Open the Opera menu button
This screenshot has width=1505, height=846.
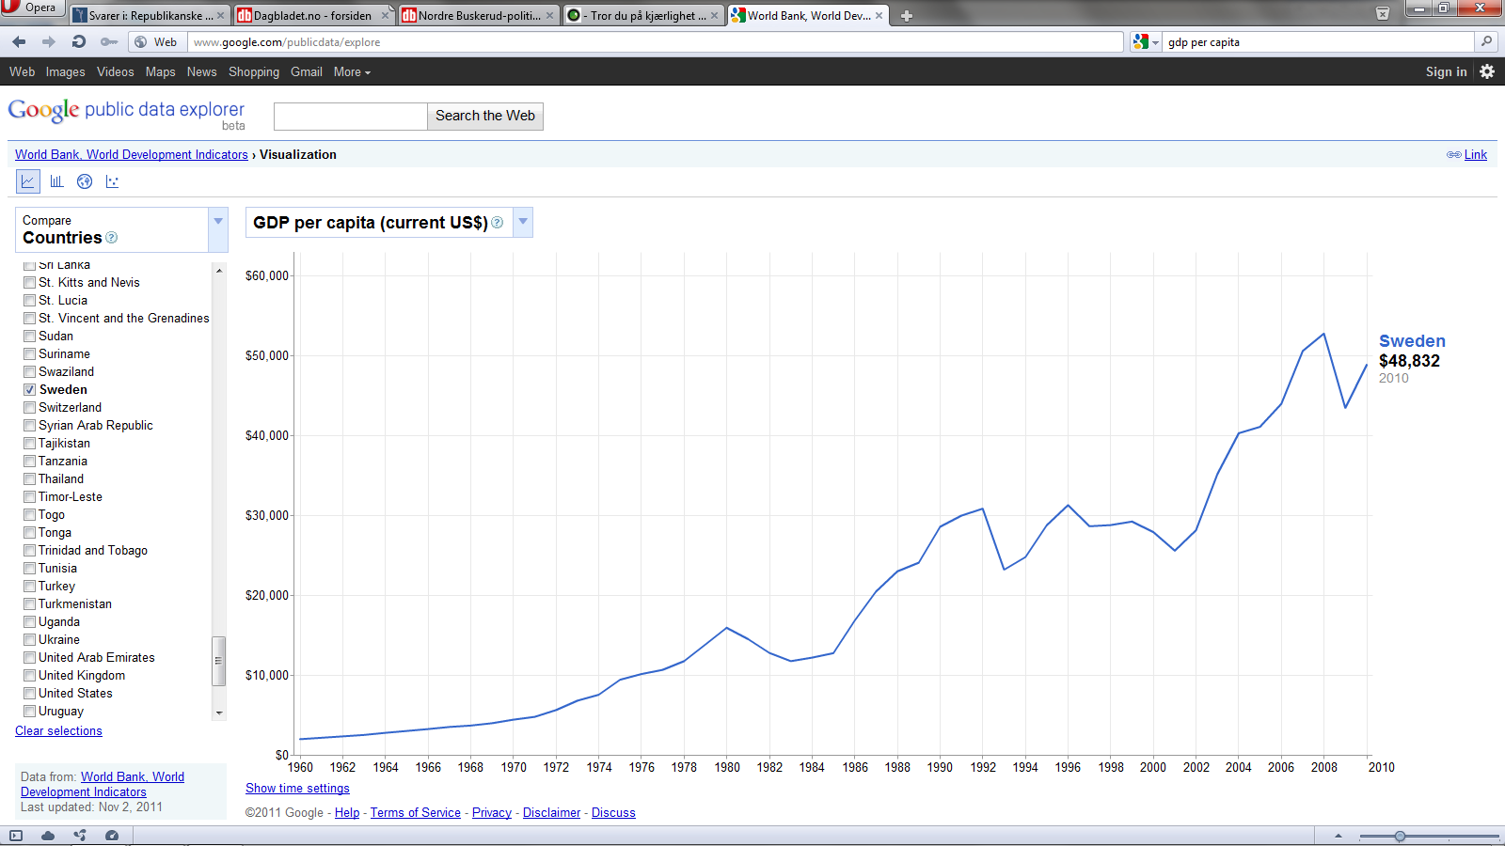point(31,8)
